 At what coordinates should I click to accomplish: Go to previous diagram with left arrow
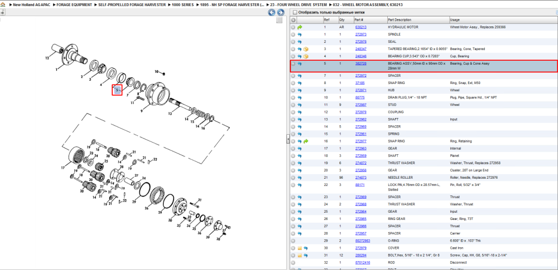pyautogui.click(x=272, y=12)
